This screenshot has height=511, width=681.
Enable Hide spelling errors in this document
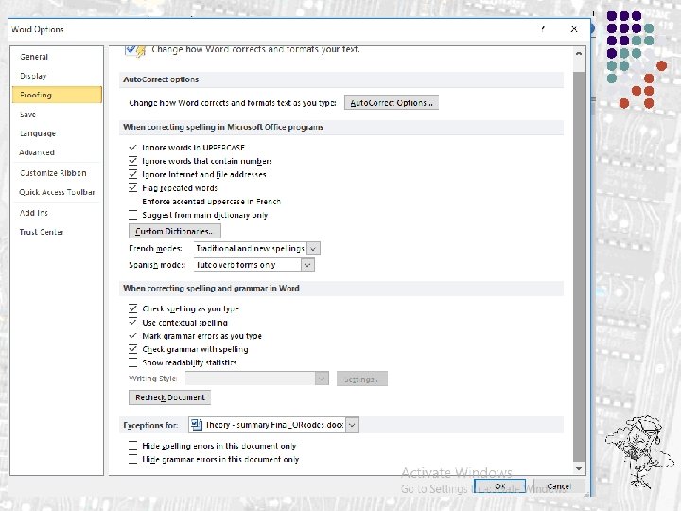click(133, 446)
